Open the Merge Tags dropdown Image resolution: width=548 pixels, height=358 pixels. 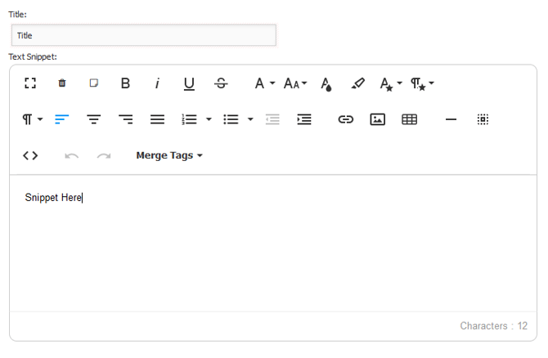point(169,155)
